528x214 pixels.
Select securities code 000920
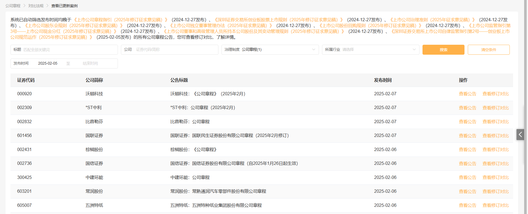(25, 94)
